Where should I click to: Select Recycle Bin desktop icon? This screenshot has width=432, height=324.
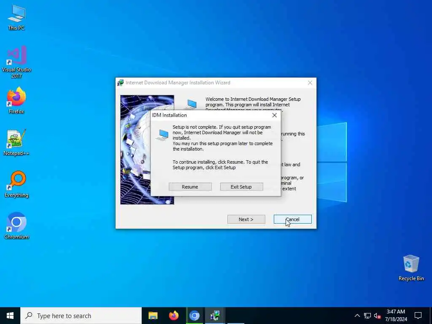[411, 268]
